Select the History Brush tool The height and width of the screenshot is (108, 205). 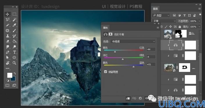tap(14, 36)
